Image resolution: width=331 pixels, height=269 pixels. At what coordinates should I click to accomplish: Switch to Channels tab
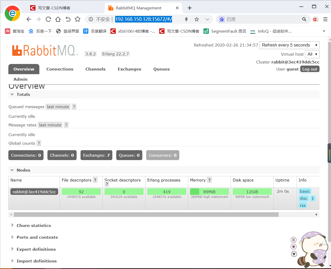(x=95, y=69)
